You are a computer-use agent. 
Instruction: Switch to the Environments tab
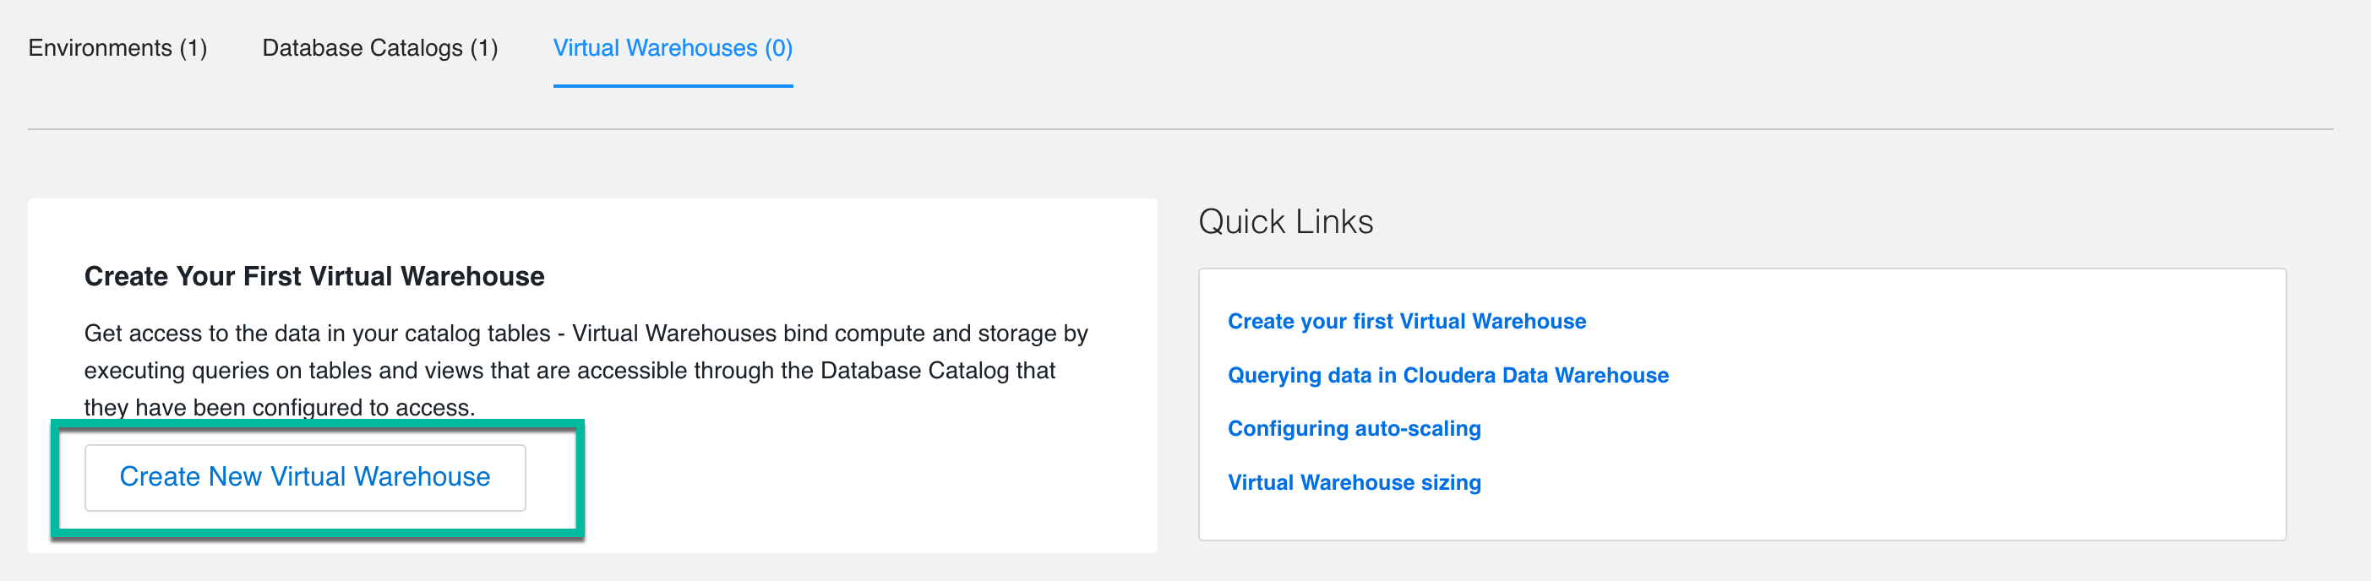pos(117,48)
